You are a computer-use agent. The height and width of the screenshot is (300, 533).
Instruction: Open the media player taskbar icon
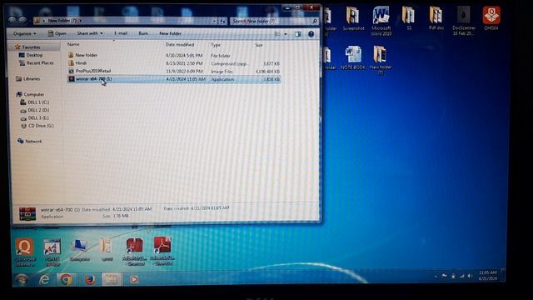[x=134, y=279]
